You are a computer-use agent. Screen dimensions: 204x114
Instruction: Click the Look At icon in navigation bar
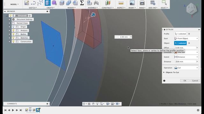point(89,104)
